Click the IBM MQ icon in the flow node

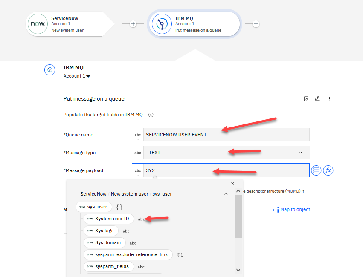coord(162,24)
